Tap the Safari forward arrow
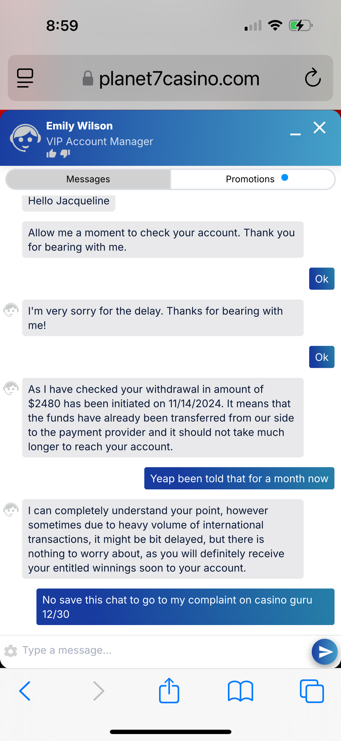Screen dimensions: 341x741 [98, 691]
